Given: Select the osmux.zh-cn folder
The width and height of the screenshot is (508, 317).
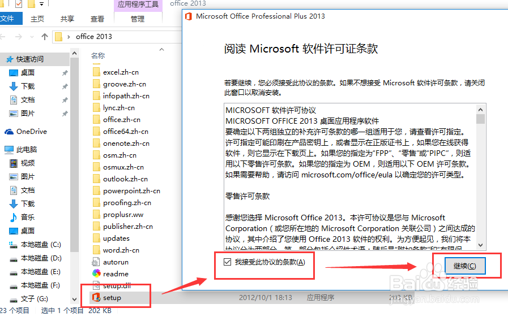Looking at the screenshot, I should (123, 167).
